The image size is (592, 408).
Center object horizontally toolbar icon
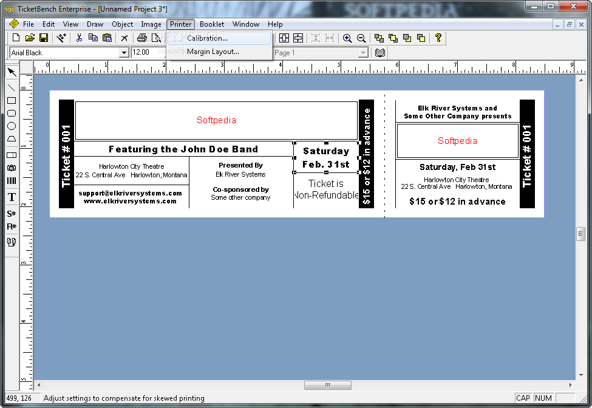(x=284, y=38)
